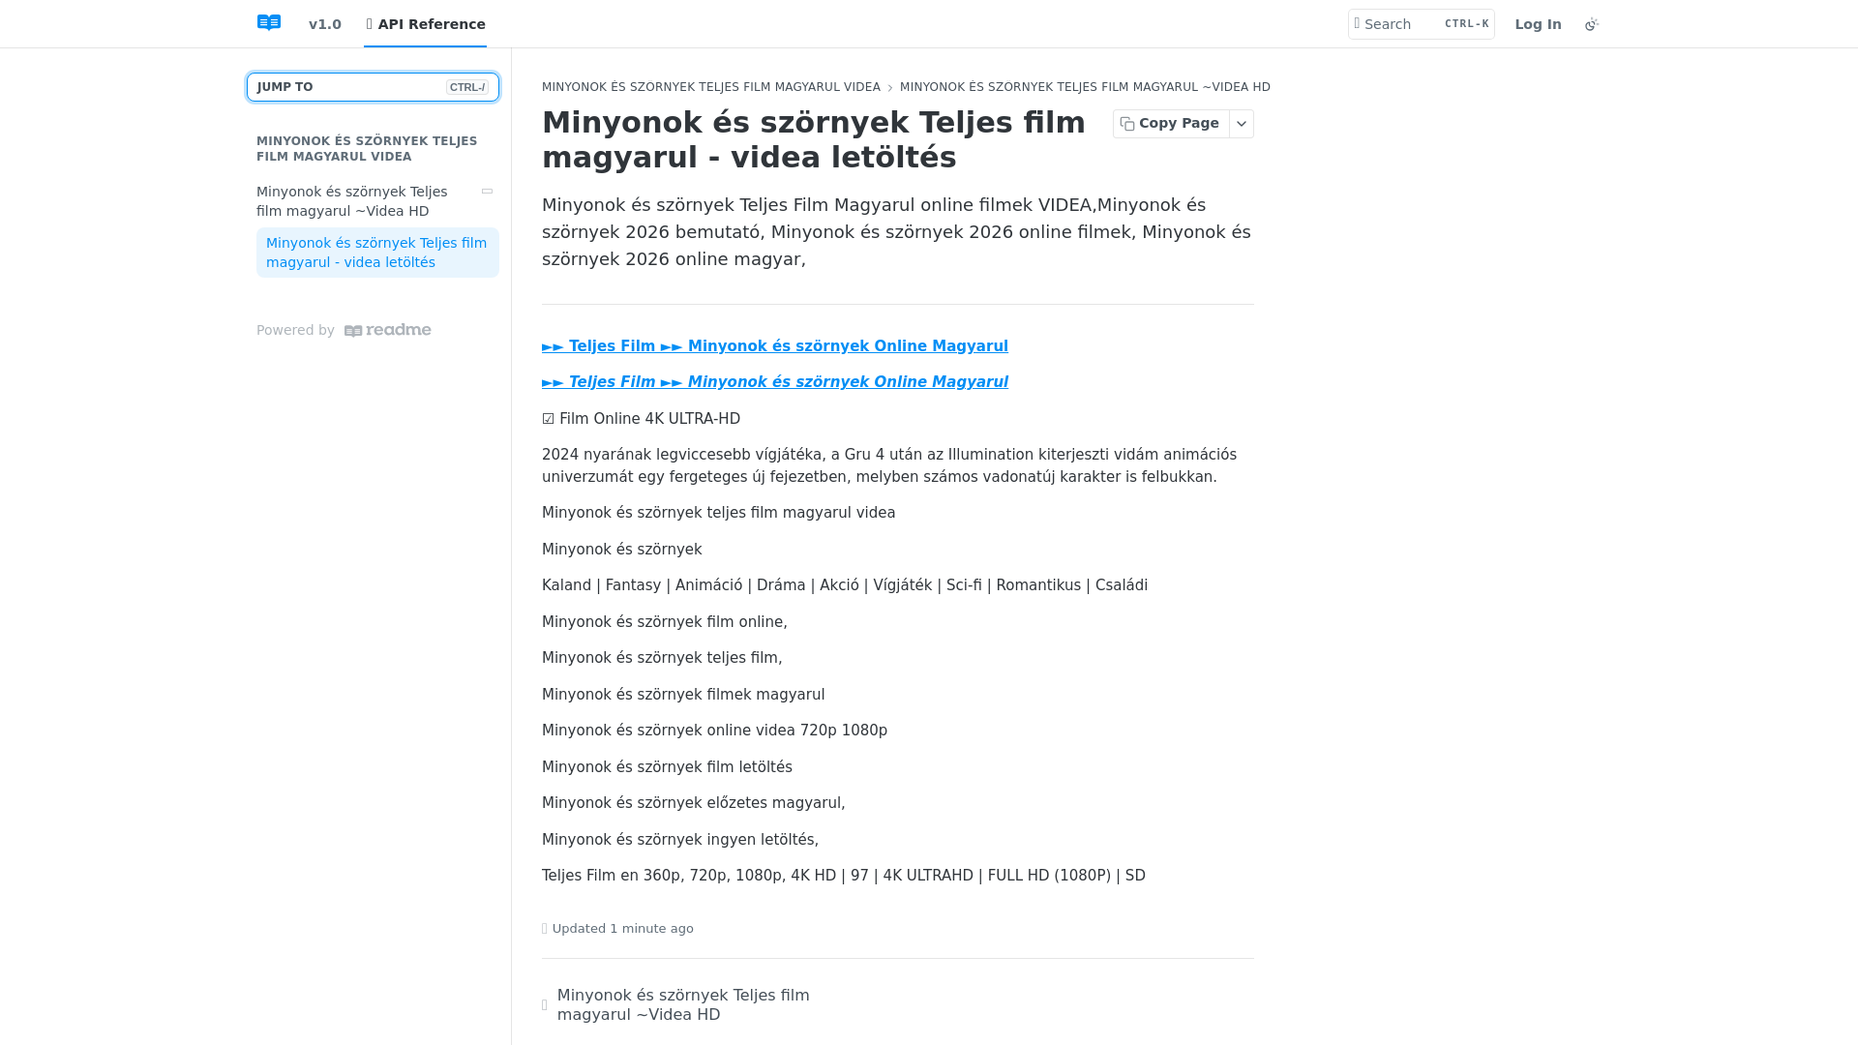Screen dimensions: 1858x1045
Task: Click the italic Teljes Film Online Magyarul link
Action: click(774, 382)
